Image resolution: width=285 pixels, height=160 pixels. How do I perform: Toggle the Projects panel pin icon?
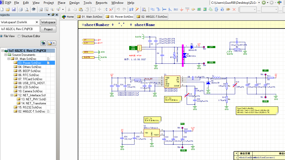tap(53, 15)
